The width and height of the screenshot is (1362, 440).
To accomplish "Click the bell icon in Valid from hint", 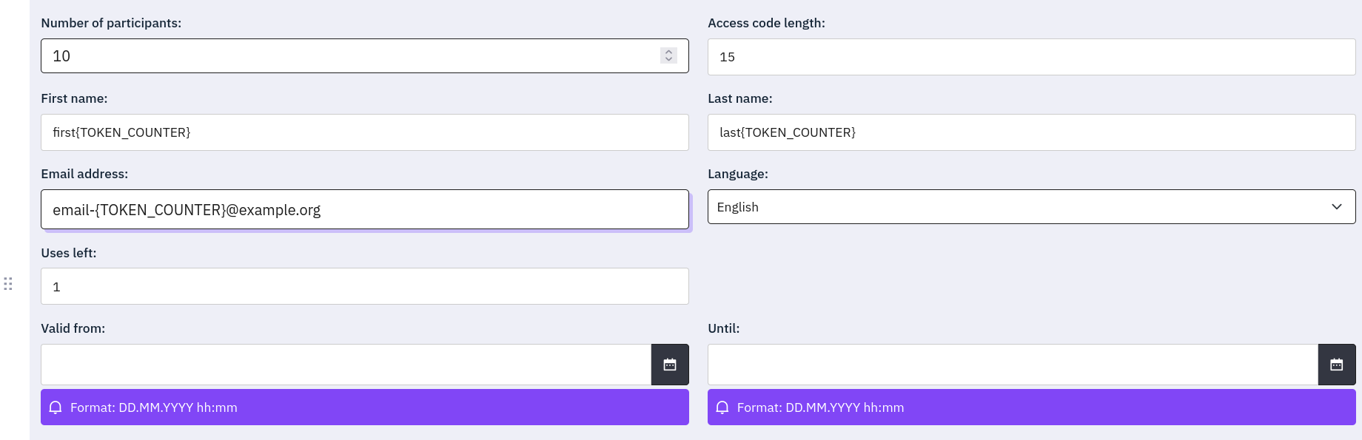I will [56, 407].
